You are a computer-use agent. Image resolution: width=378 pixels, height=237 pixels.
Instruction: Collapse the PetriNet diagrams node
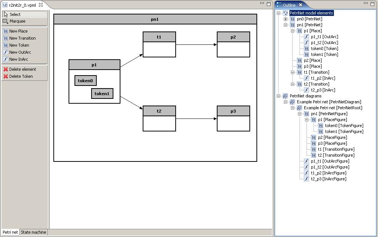278,96
